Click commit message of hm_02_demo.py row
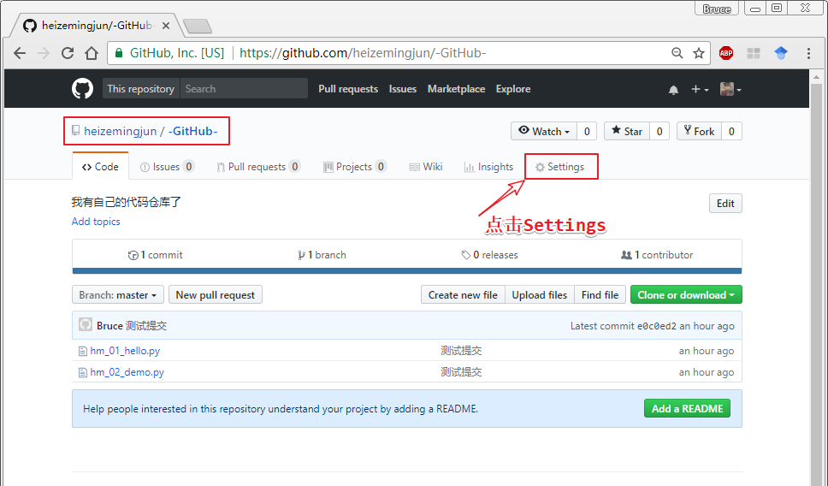 [x=462, y=372]
